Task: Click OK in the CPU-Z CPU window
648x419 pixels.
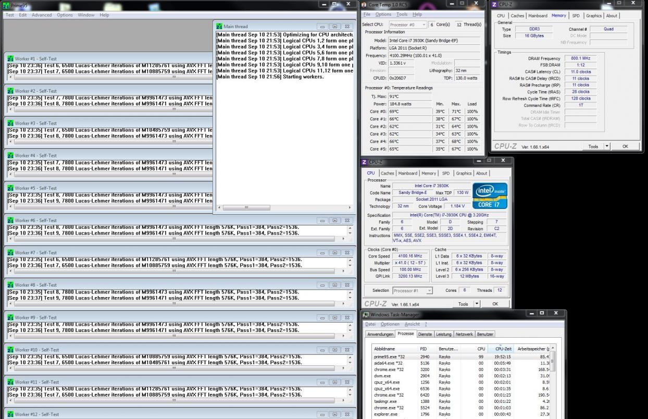Action: click(495, 304)
